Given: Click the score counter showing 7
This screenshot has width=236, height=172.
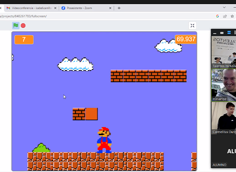Looking at the screenshot, I should [24, 40].
